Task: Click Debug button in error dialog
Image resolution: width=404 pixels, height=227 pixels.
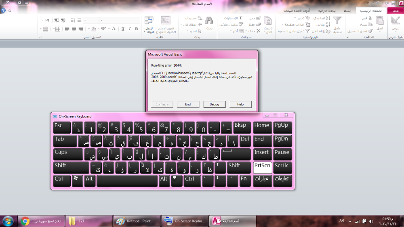Action: tap(214, 104)
